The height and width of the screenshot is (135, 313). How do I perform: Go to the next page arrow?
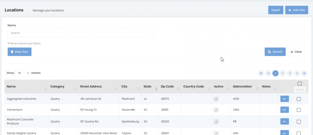[297, 73]
